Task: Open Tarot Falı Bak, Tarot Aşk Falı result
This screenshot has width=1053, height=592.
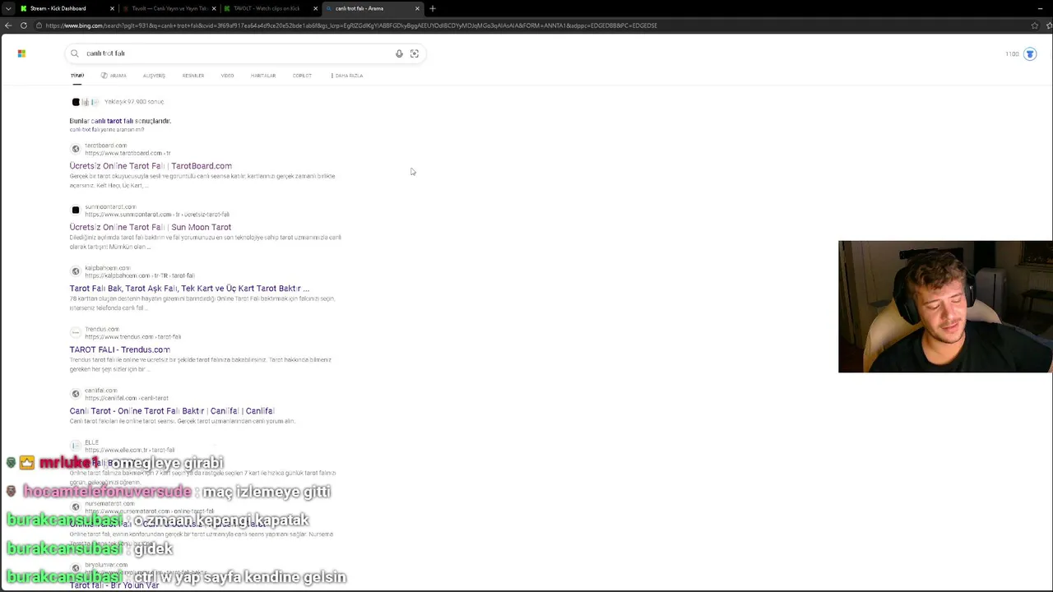Action: tap(189, 289)
